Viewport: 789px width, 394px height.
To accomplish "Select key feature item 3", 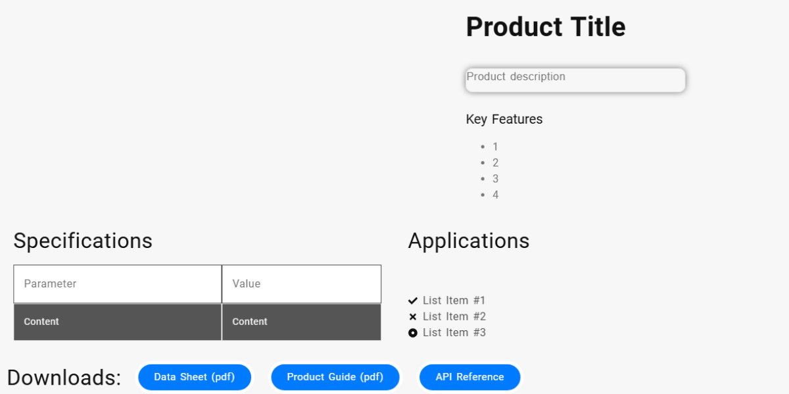I will pos(495,179).
